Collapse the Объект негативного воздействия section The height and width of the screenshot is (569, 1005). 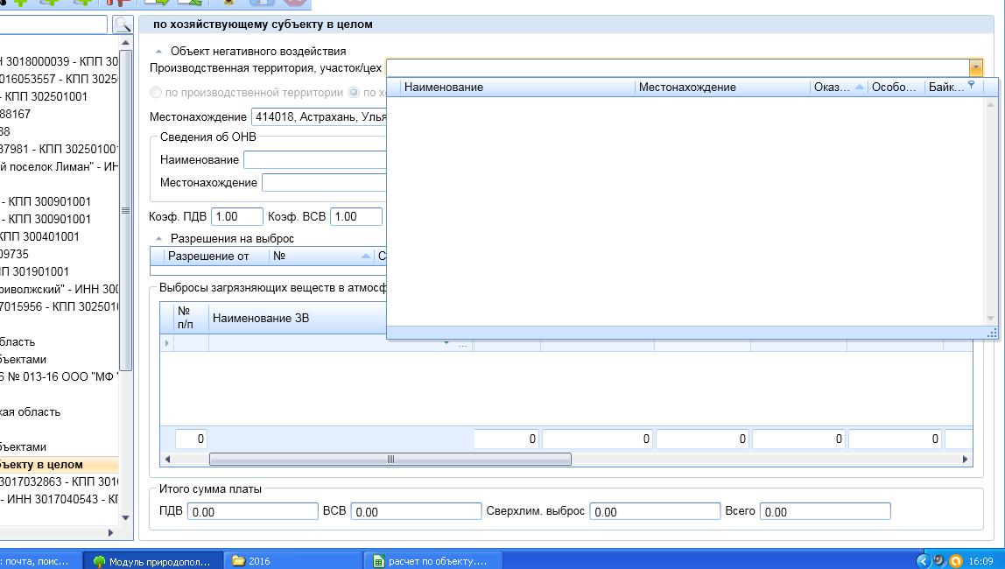pyautogui.click(x=158, y=52)
